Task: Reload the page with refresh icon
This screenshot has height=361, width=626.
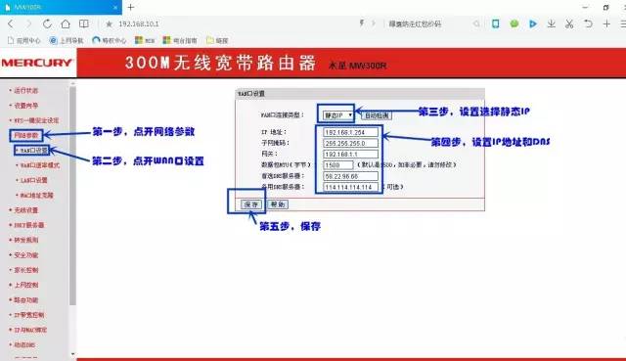Action: click(47, 23)
